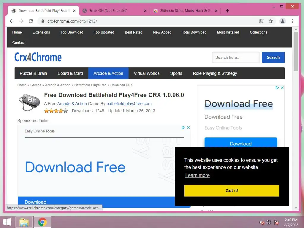Select Board & Card category

70,73
